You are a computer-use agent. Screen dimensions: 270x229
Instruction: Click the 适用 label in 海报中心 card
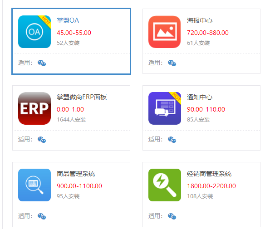point(155,63)
